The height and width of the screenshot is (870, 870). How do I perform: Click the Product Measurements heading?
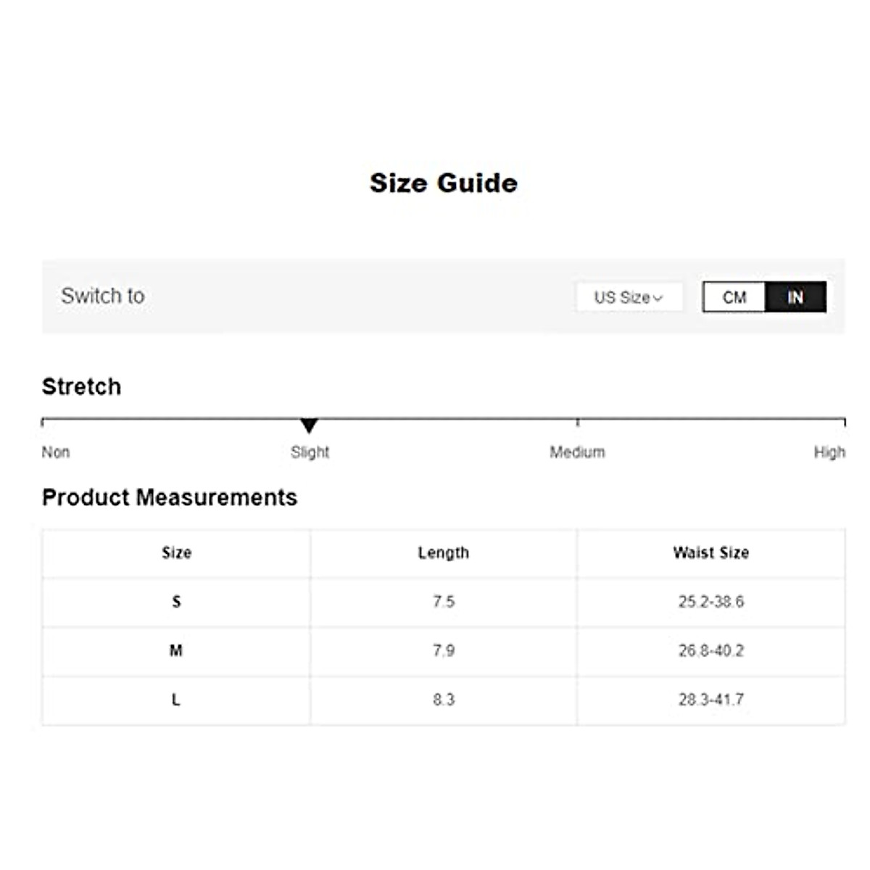pyautogui.click(x=170, y=497)
